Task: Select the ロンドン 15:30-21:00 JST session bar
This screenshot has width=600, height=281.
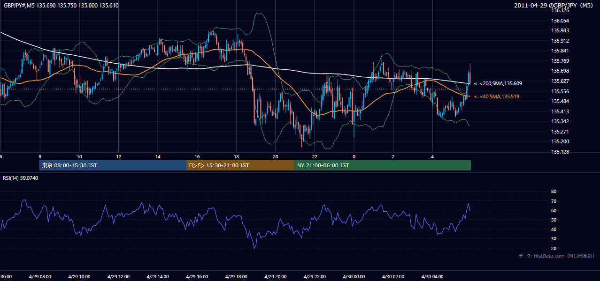Action: click(240, 165)
